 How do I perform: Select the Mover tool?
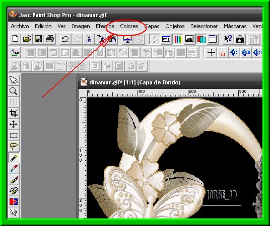point(14,125)
